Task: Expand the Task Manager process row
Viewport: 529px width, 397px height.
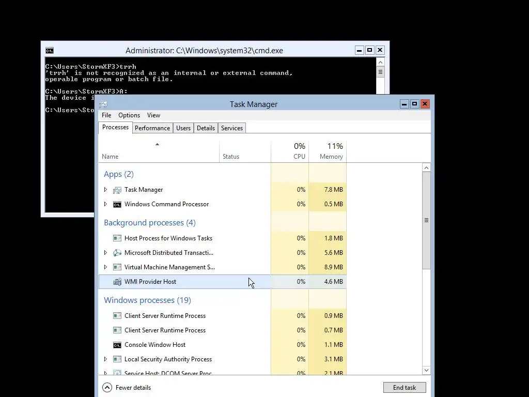Action: pyautogui.click(x=105, y=190)
